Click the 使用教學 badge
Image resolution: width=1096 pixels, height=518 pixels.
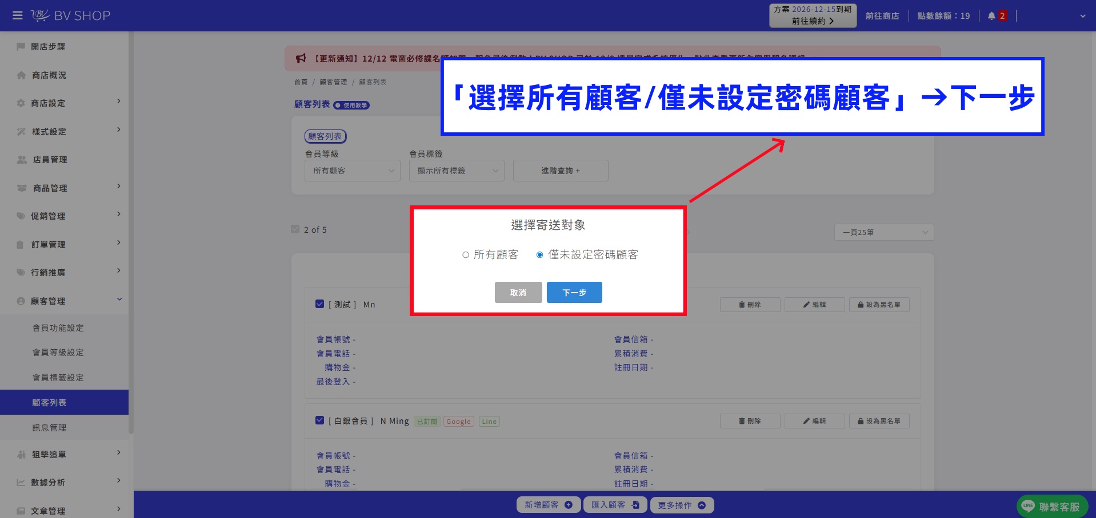coord(351,105)
